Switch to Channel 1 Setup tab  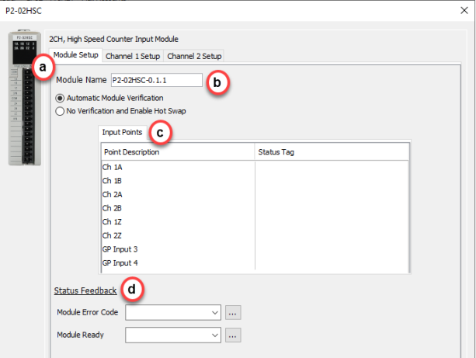pyautogui.click(x=132, y=56)
